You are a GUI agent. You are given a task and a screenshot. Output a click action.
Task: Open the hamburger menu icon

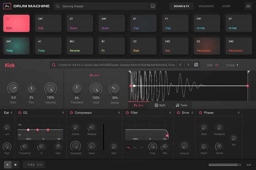(x=248, y=6)
